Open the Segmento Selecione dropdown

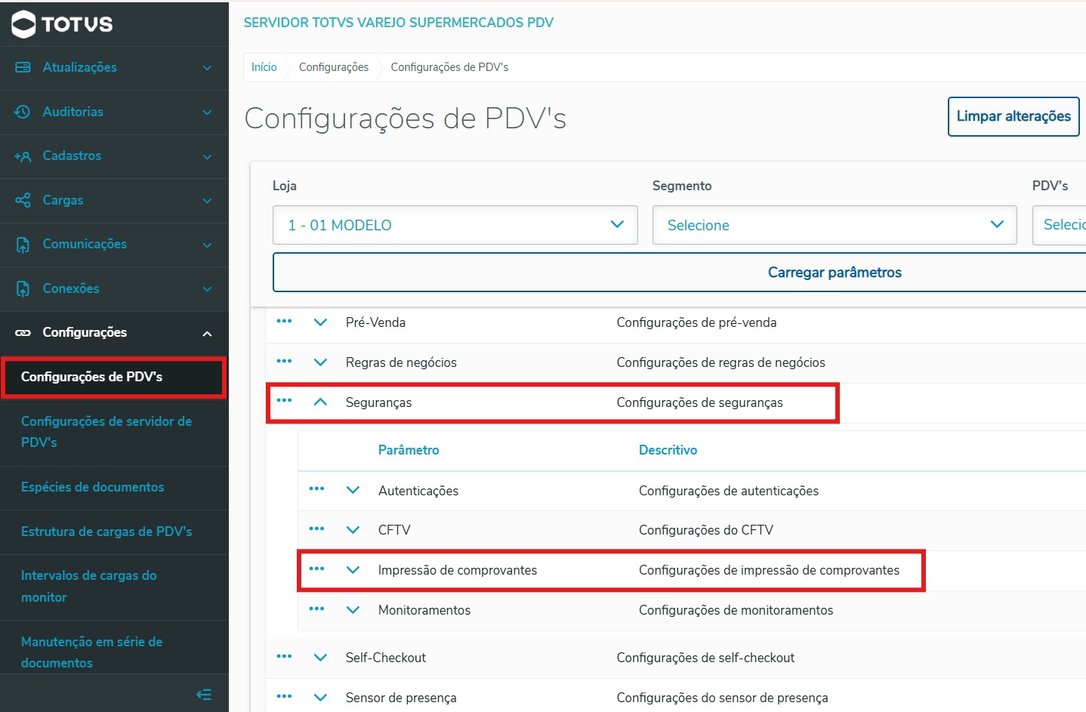(x=835, y=225)
